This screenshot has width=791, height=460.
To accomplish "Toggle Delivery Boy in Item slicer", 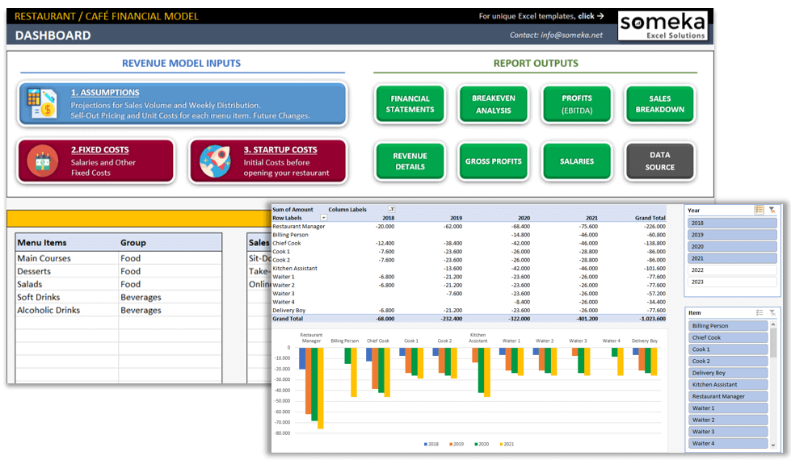I will coord(728,373).
